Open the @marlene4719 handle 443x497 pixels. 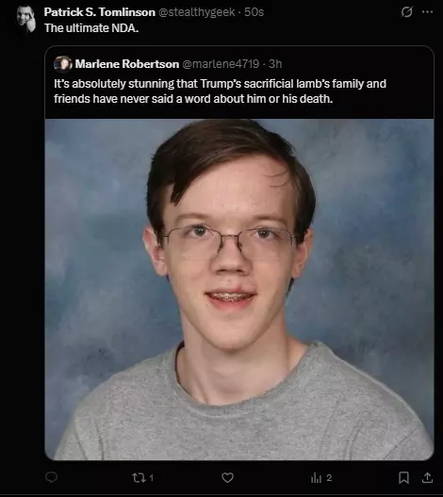coord(221,64)
